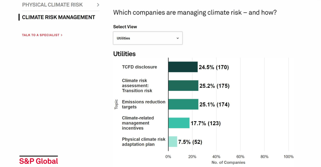Select the Transition risk assessment bar

(183, 86)
